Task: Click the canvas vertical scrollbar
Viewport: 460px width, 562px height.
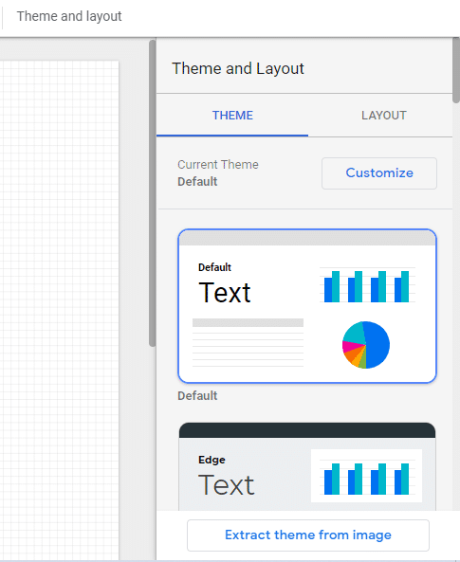Action: pos(152,192)
